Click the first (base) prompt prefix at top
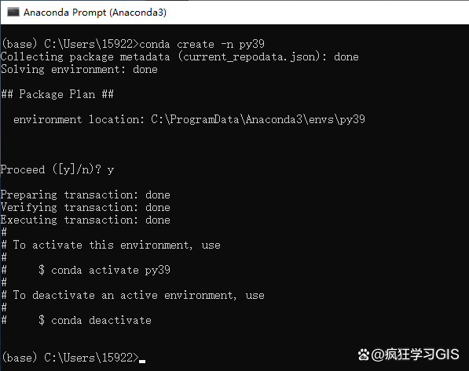469x371 pixels. tap(20, 44)
